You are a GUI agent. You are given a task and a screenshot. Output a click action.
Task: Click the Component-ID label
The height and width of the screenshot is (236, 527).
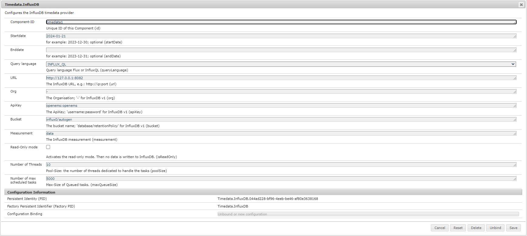pyautogui.click(x=22, y=22)
